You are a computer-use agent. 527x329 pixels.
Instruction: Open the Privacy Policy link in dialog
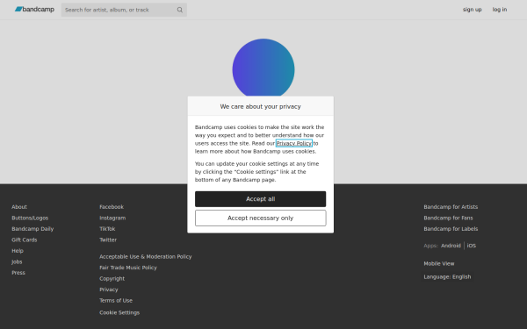tap(293, 143)
